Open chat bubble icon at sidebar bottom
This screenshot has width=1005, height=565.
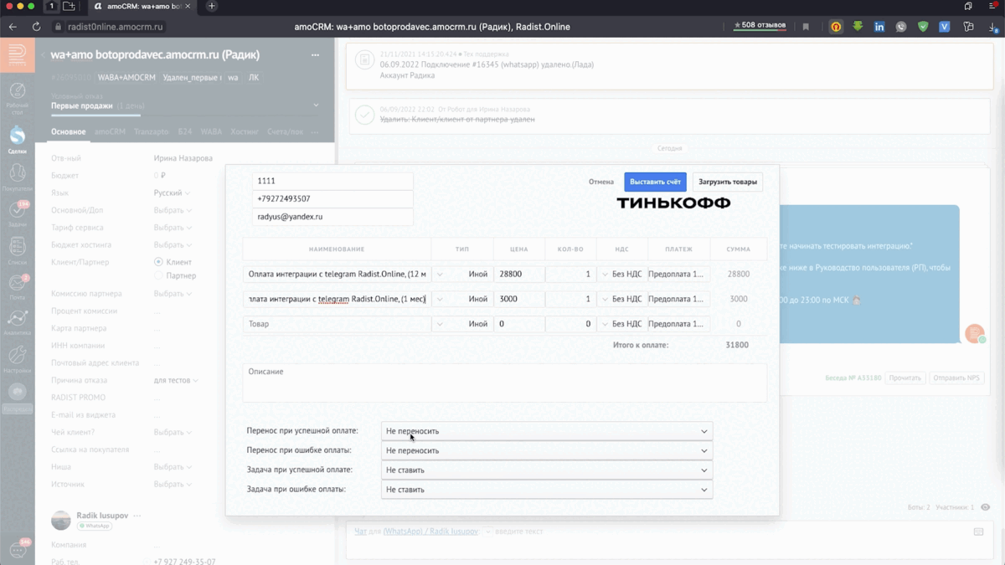point(17,550)
